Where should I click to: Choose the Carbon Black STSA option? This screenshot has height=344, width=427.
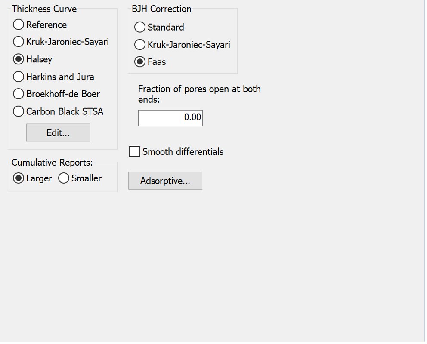point(19,111)
